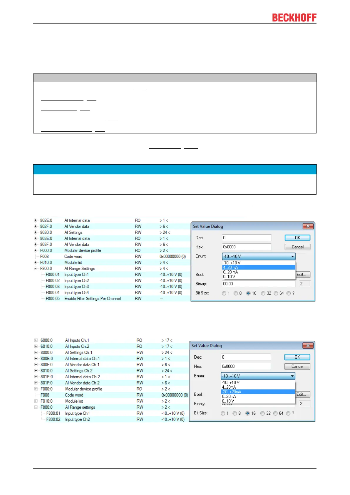Select bit size 8 in the -20..+20mA dialog
This screenshot has width=350, height=495.
[x=235, y=413]
